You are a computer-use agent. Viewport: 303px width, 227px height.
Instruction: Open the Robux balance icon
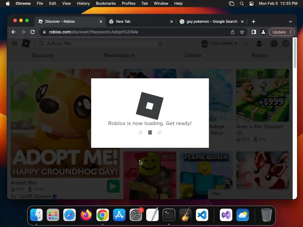pyautogui.click(x=274, y=43)
